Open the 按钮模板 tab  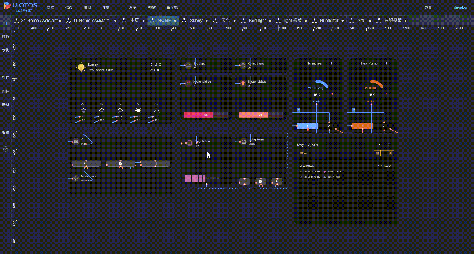coord(392,21)
